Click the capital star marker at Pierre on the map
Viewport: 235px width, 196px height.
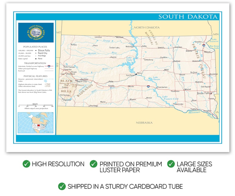tap(136, 74)
